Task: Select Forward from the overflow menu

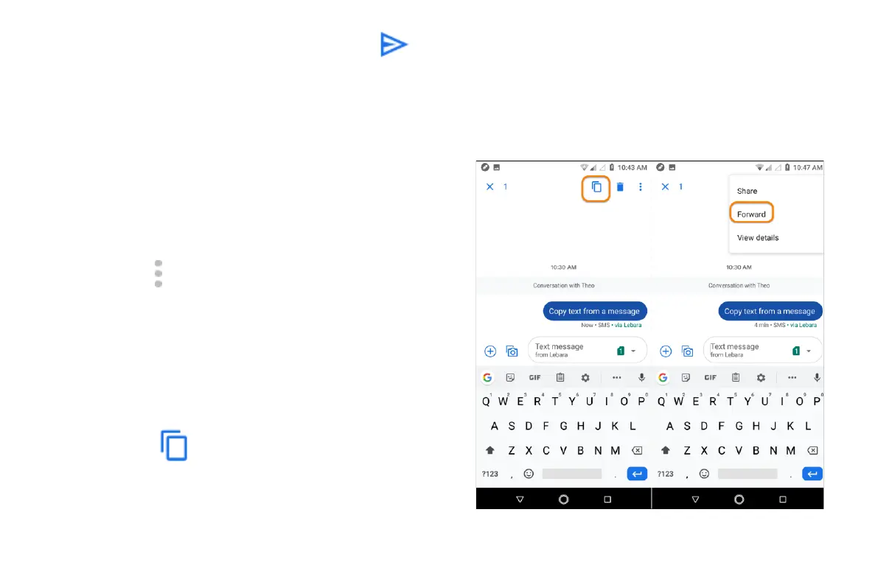Action: click(x=751, y=214)
